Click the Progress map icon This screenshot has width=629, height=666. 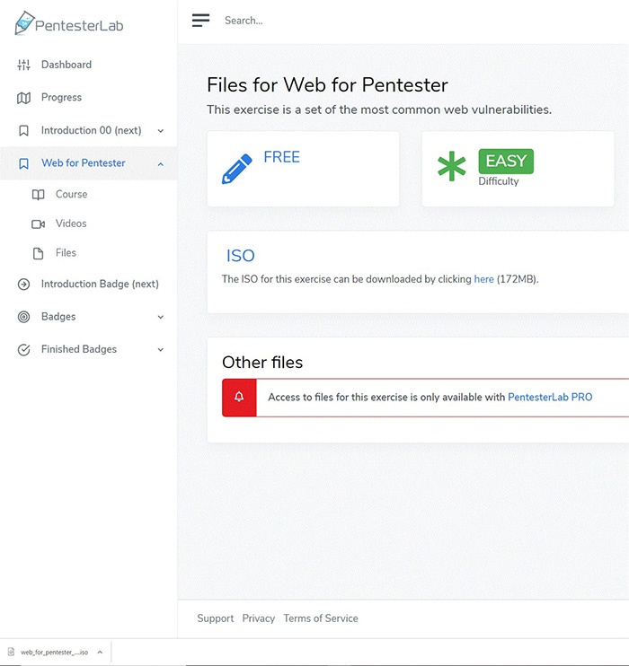24,98
